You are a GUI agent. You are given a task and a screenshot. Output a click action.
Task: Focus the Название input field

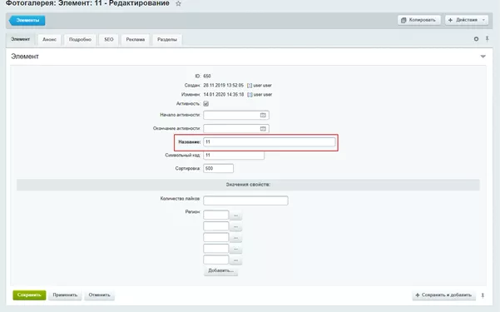(270, 142)
